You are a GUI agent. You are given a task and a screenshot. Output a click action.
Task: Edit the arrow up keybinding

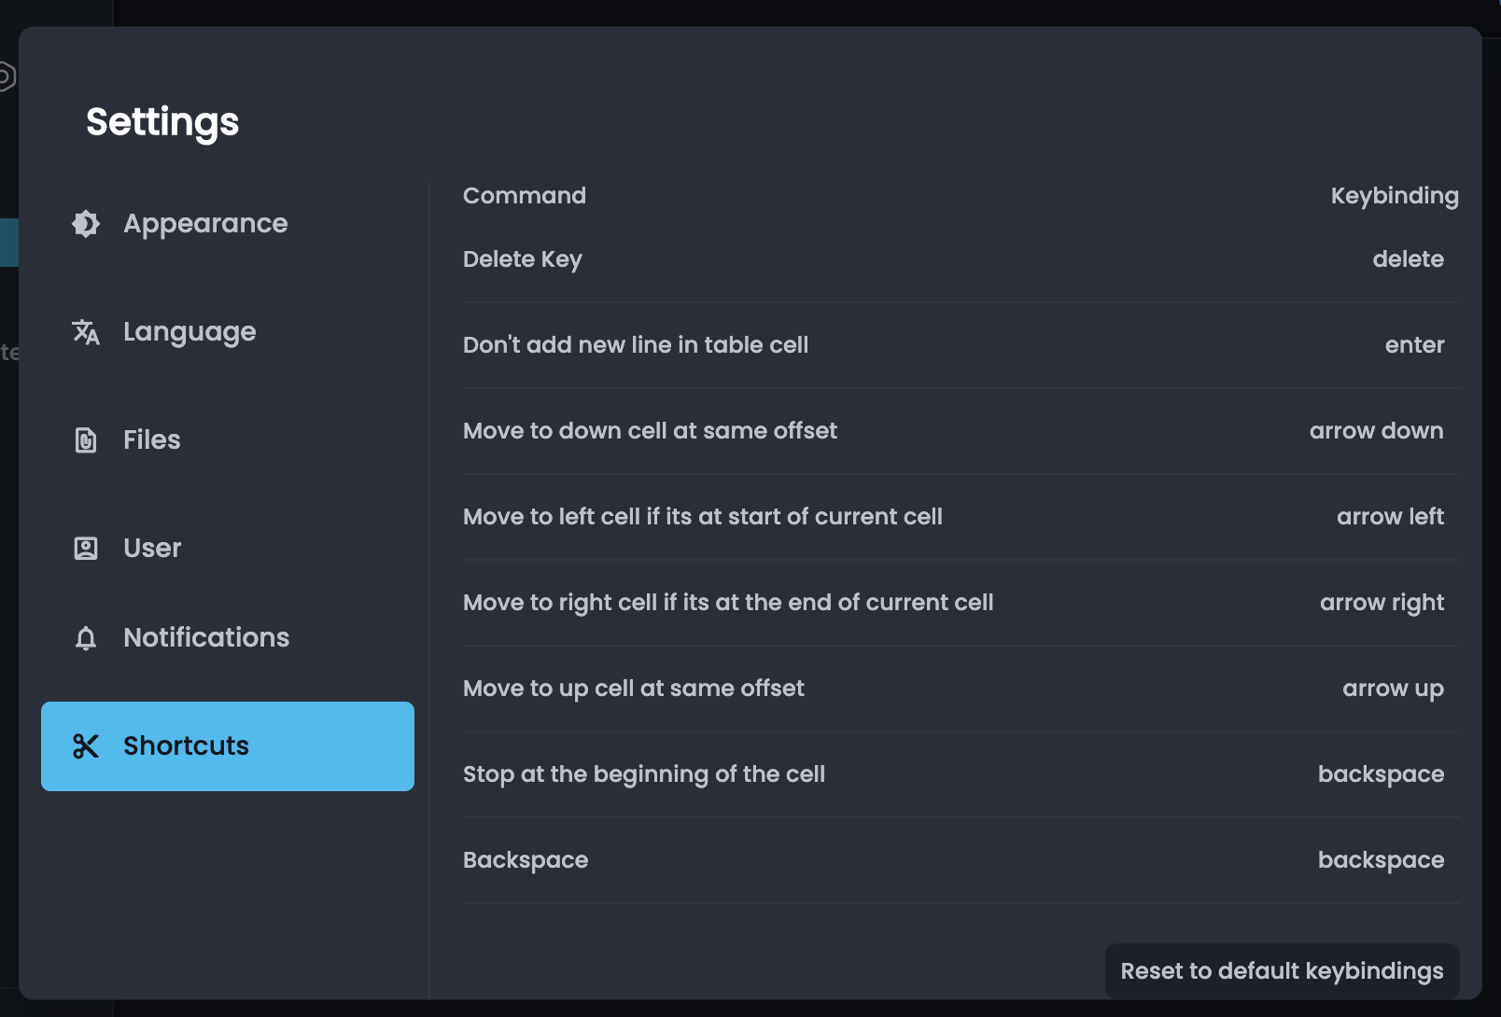click(1392, 689)
